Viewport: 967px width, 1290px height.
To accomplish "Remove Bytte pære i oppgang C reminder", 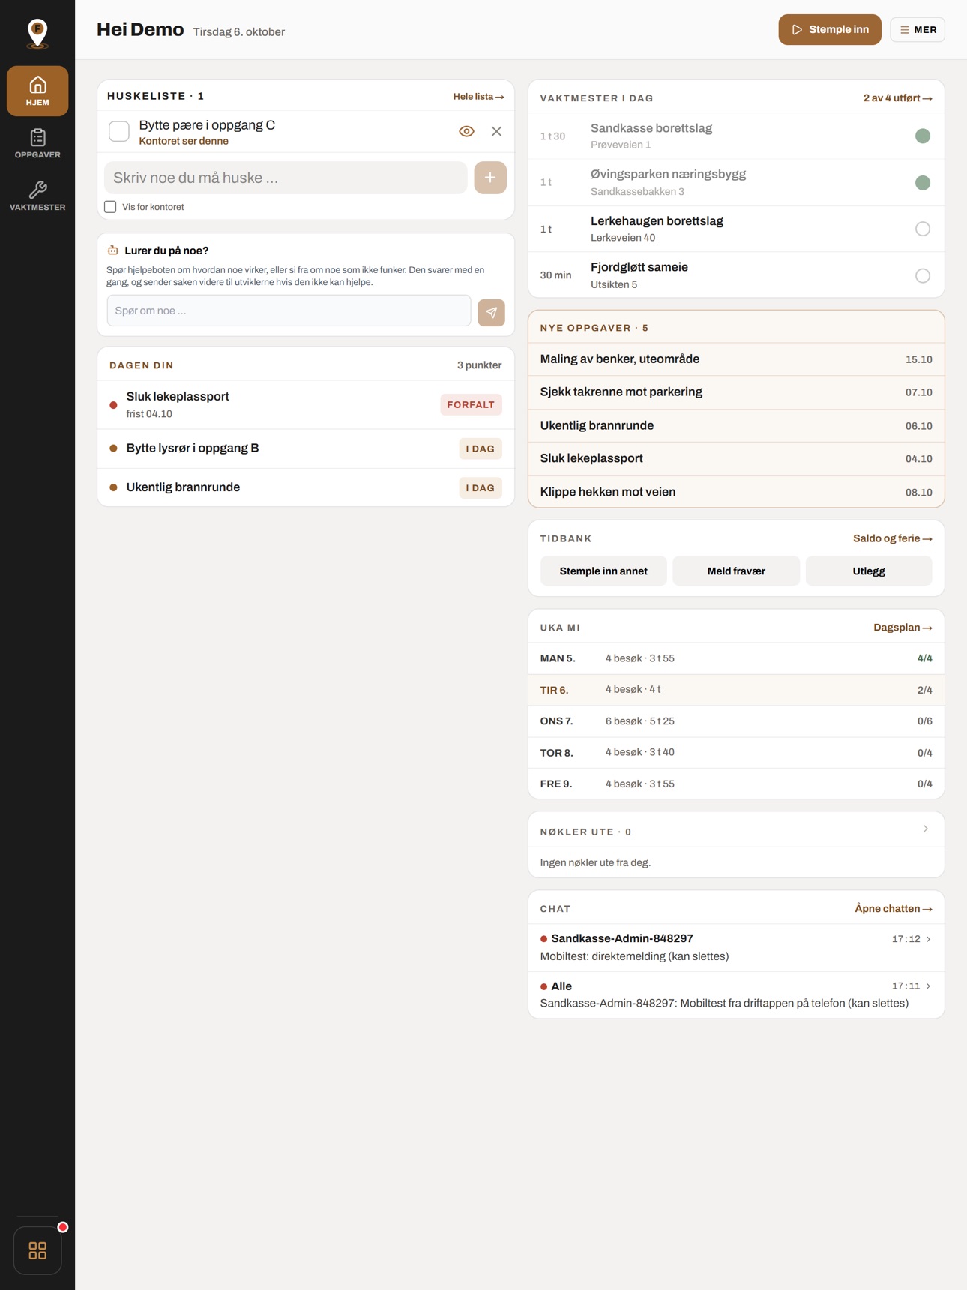I will [496, 131].
